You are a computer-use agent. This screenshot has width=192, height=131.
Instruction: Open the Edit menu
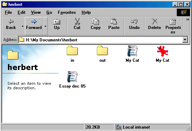click(21, 12)
